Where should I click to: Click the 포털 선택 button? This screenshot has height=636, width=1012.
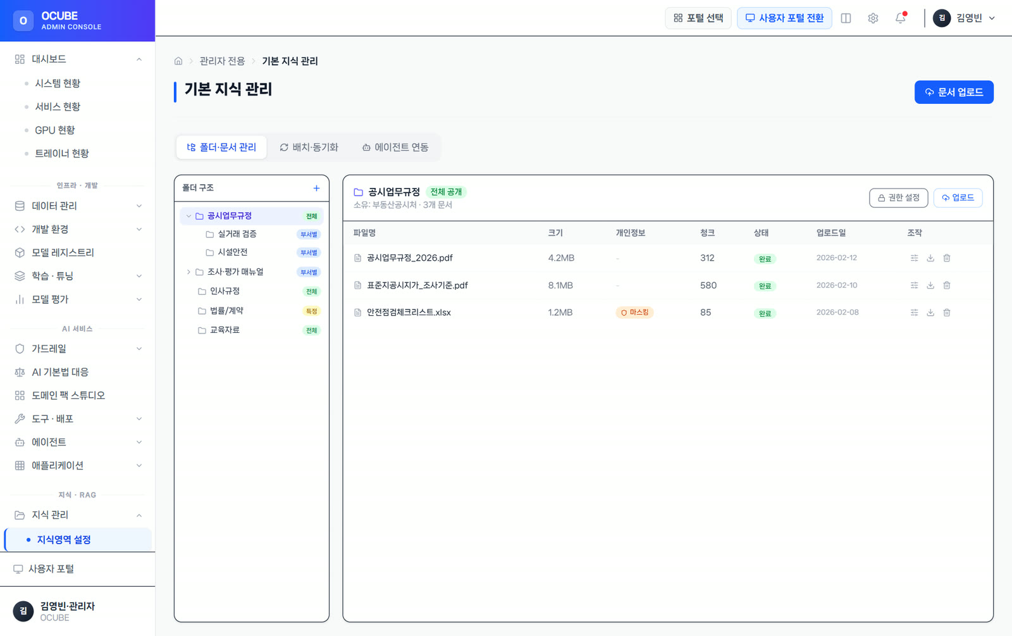click(698, 18)
